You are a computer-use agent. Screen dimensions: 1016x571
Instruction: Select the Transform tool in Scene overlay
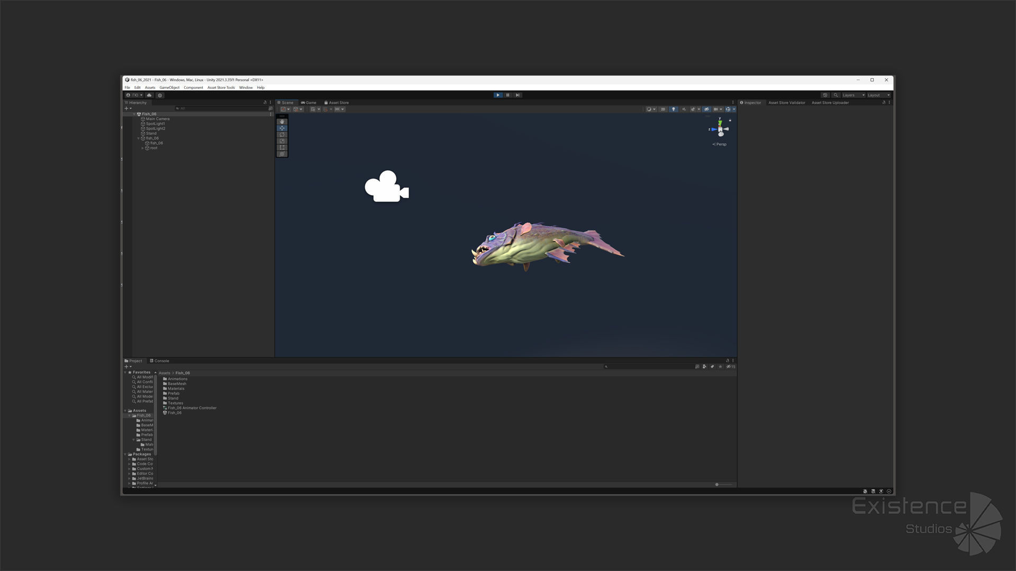click(282, 154)
